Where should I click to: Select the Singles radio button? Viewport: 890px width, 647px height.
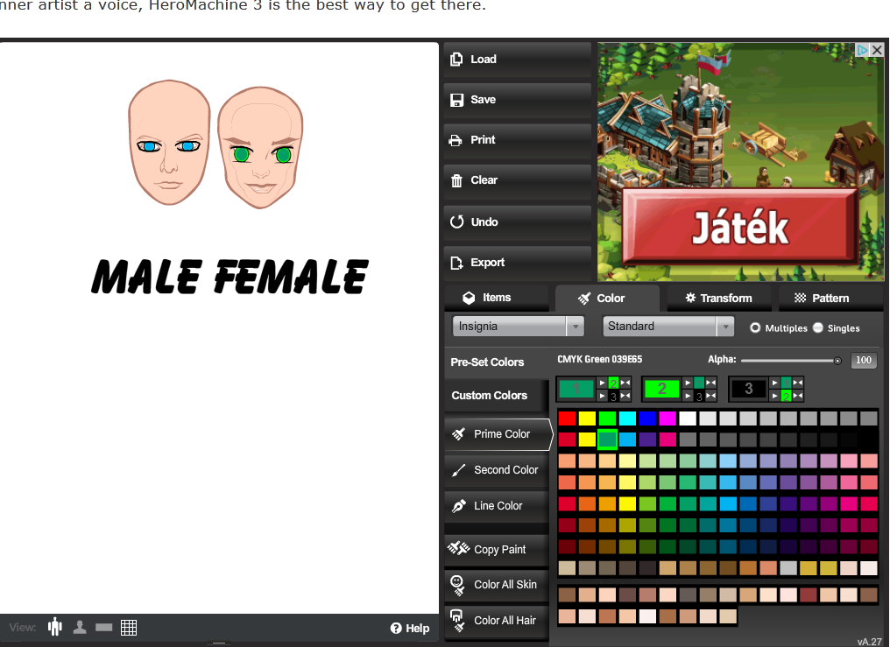818,327
